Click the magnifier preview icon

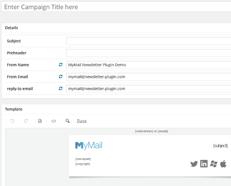coord(67,121)
